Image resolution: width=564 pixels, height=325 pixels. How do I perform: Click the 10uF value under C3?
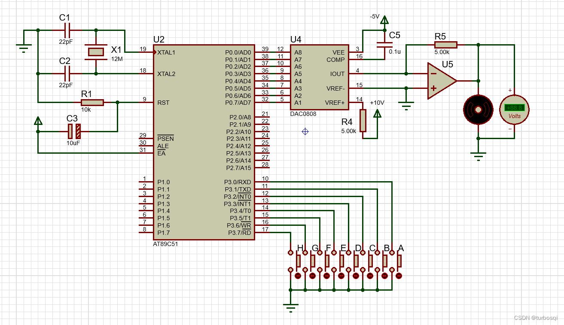click(73, 143)
